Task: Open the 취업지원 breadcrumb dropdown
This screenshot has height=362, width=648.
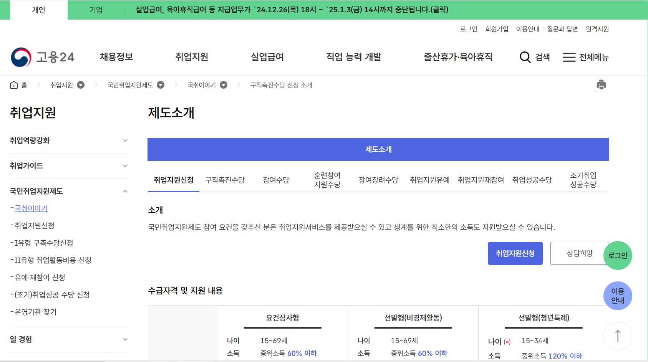Action: [80, 85]
